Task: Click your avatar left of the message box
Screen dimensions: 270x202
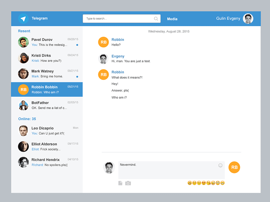Action: click(x=109, y=167)
